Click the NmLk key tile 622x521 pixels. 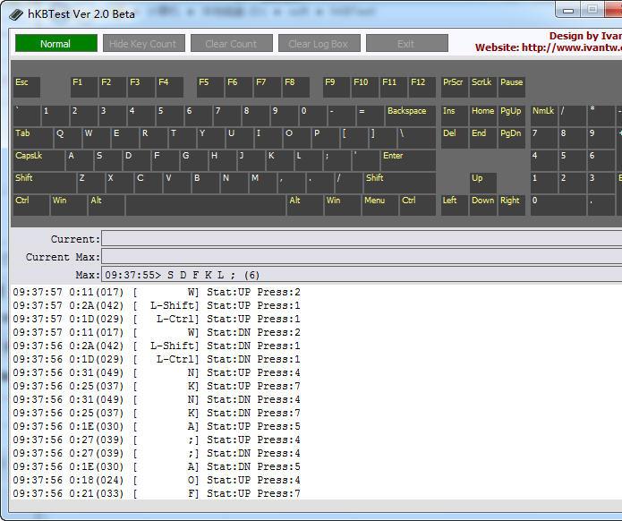543,115
